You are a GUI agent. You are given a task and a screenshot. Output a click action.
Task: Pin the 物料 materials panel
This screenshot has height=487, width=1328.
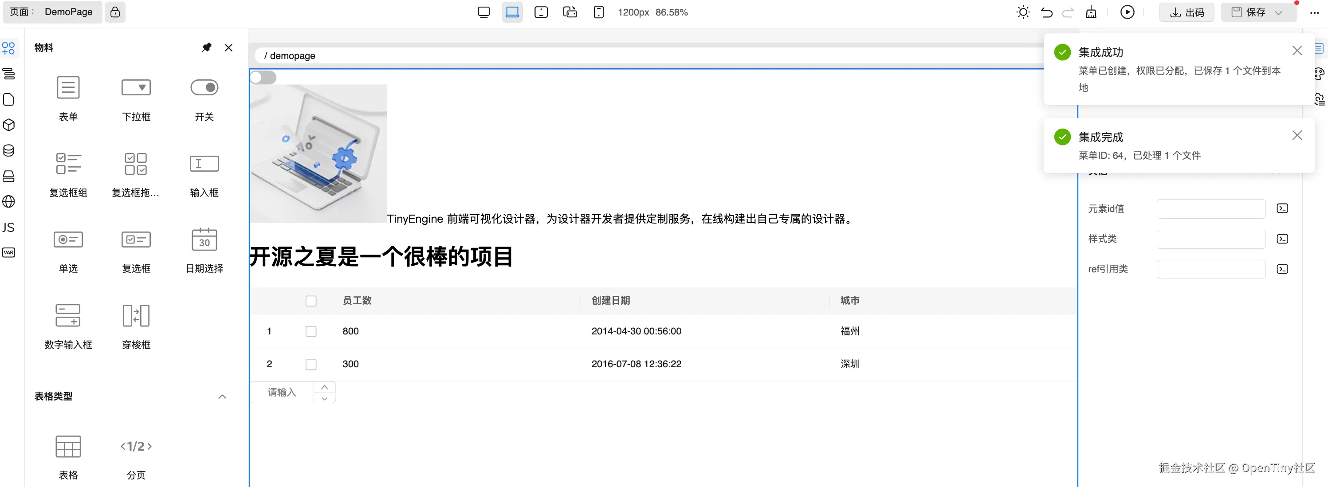pos(206,47)
